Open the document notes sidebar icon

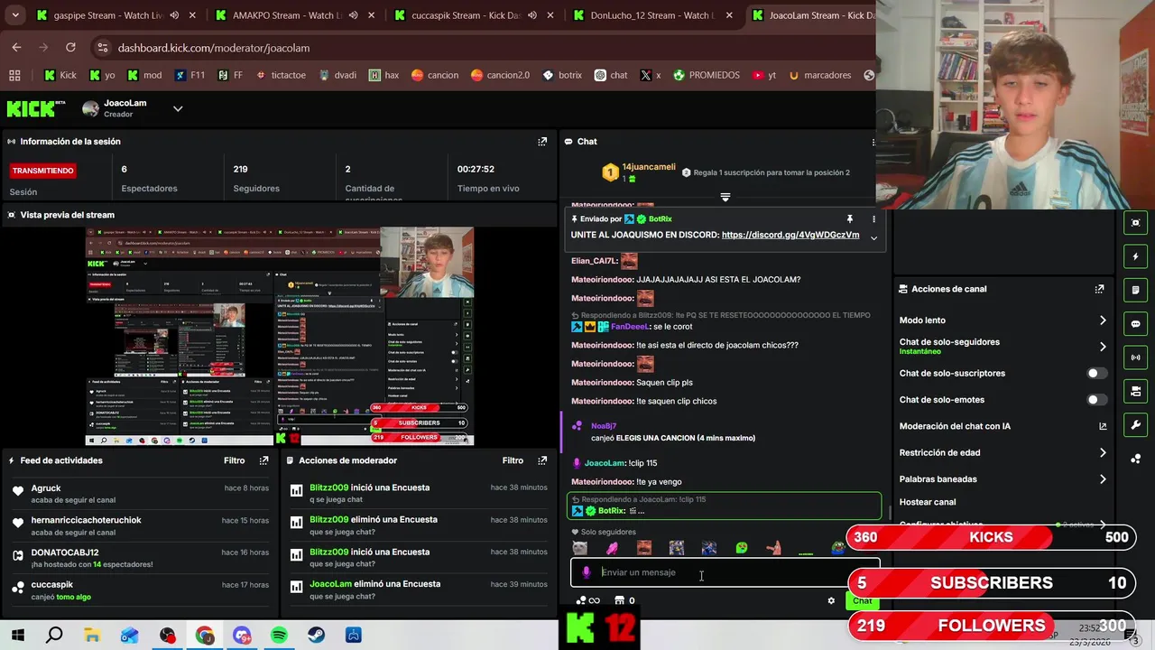(1135, 290)
